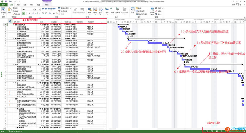This screenshot has width=246, height=133.
Task: Collapse the 项目范围规划 summary task
Action: click(x=14, y=24)
